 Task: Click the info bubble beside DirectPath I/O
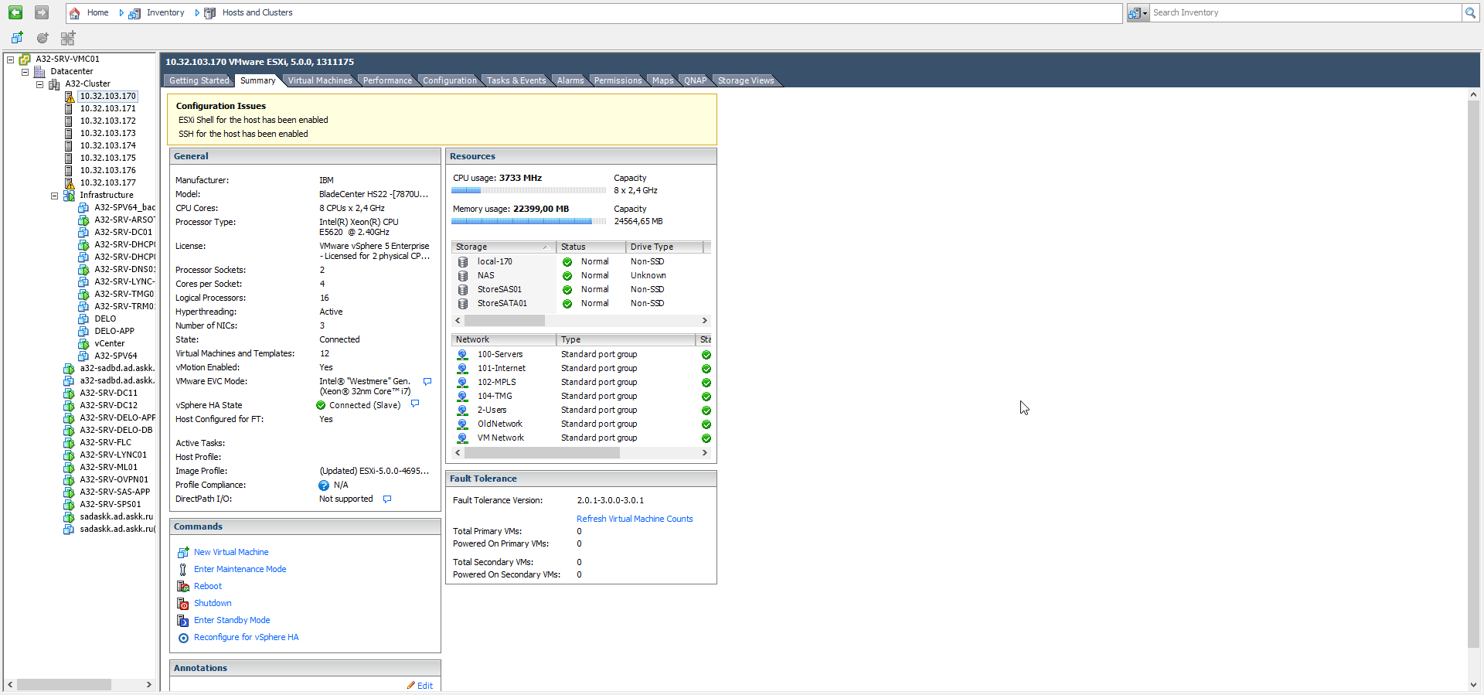tap(387, 499)
